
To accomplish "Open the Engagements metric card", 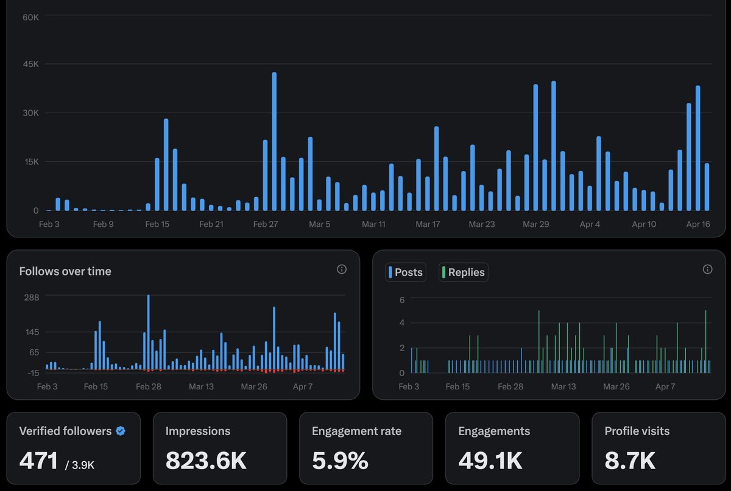I will tap(512, 448).
